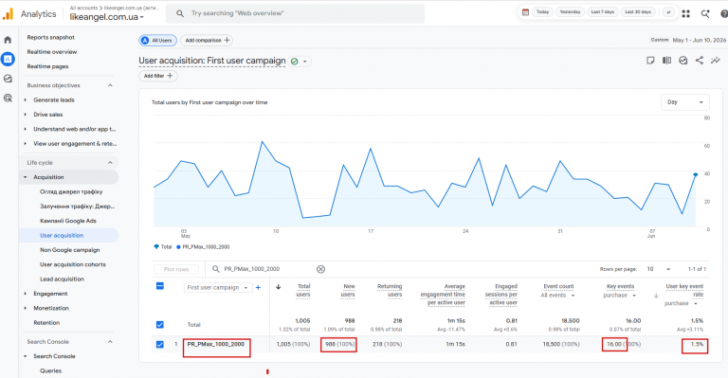Click the PR_PMax_1000_2000 campaign cell

[216, 344]
